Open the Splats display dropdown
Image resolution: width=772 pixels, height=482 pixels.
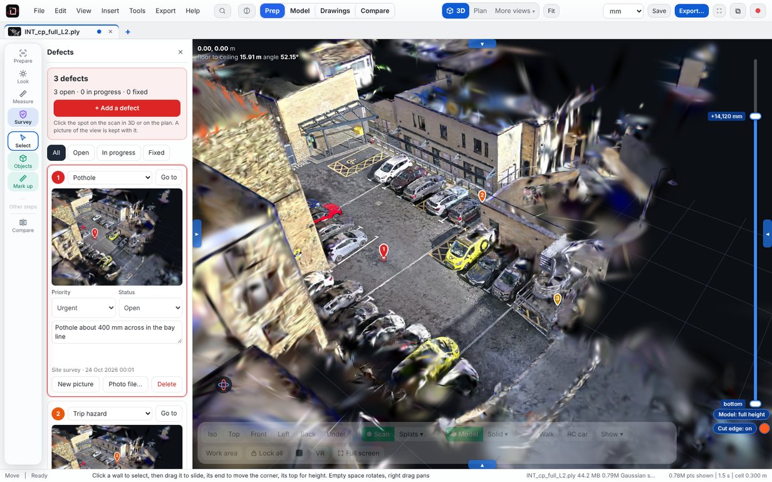(x=411, y=434)
